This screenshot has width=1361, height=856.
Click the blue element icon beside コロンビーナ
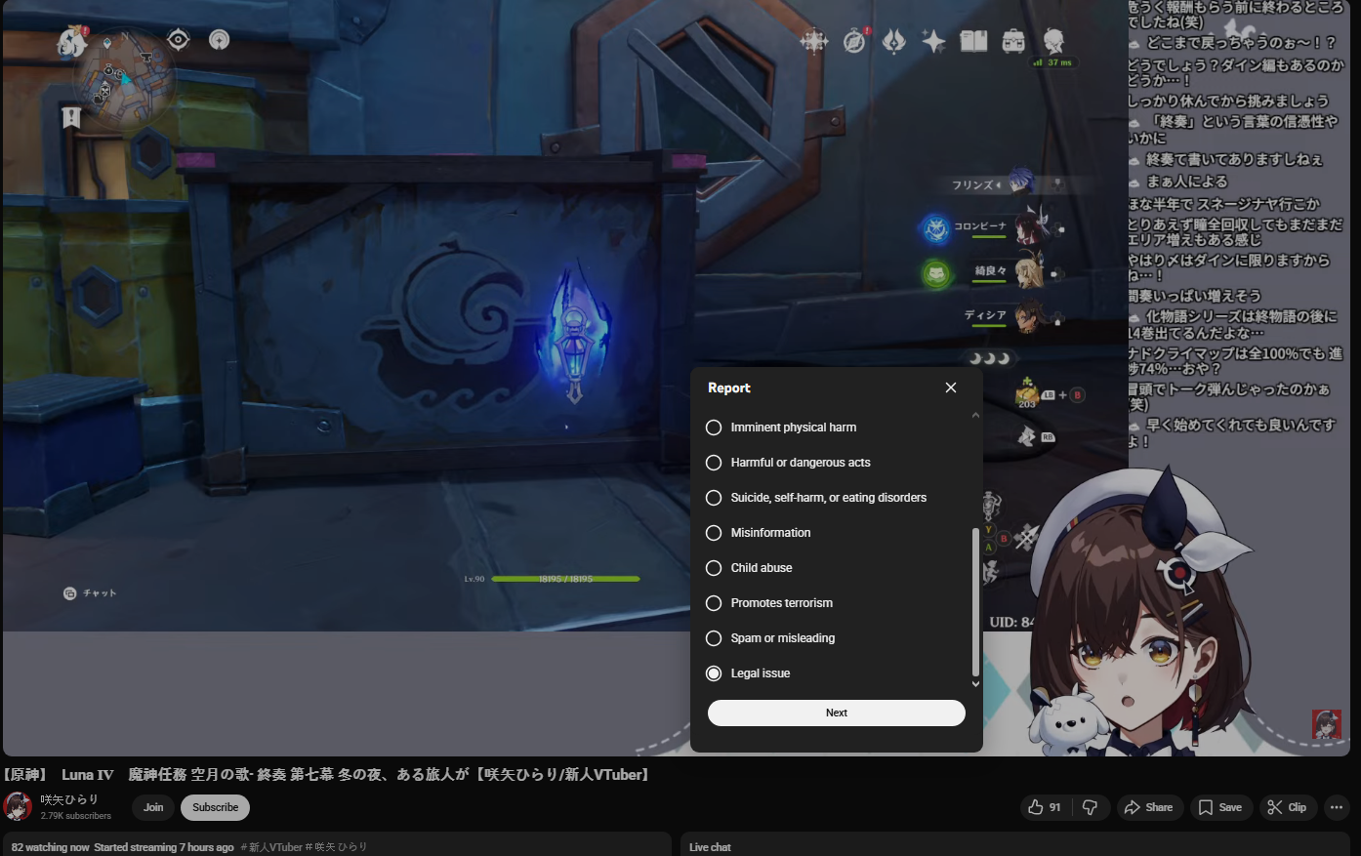[x=936, y=228]
